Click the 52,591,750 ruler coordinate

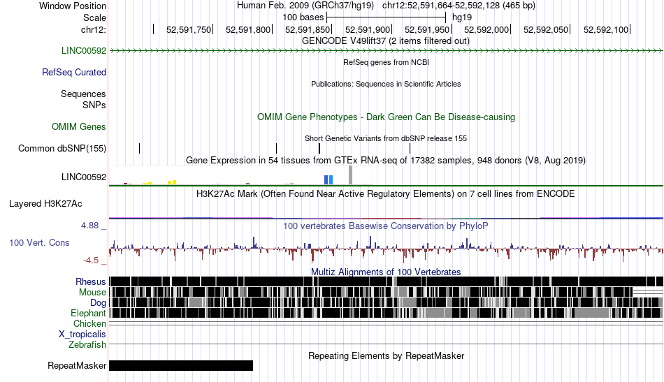click(x=189, y=29)
